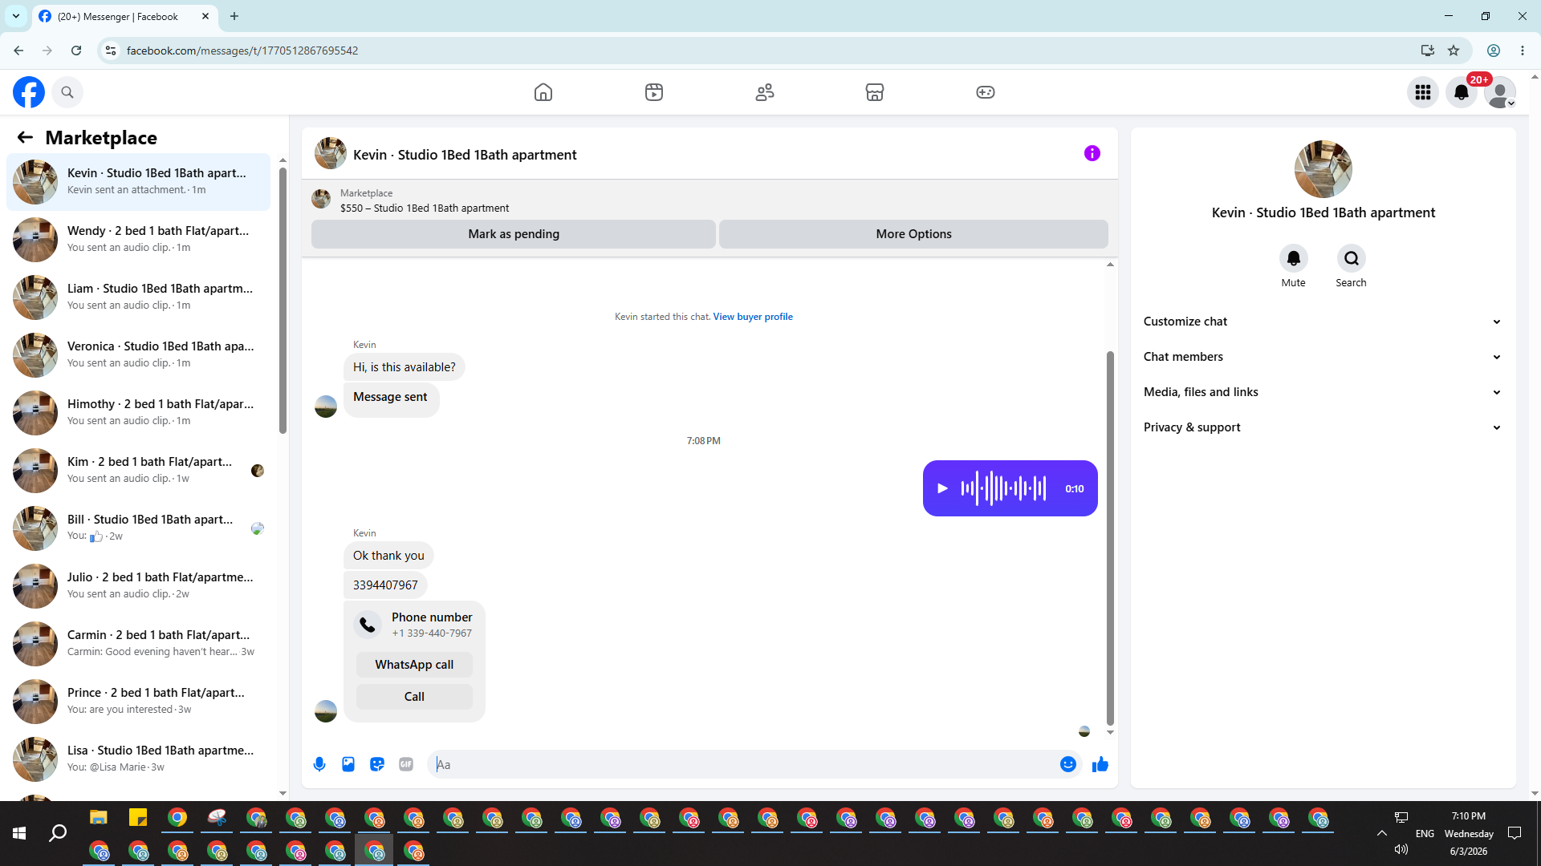Play the 0:10 voice message
This screenshot has width=1541, height=866.
943,488
